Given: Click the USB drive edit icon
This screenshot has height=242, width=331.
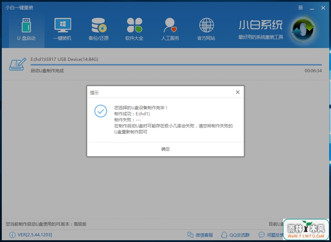Looking at the screenshot, I should point(18,64).
